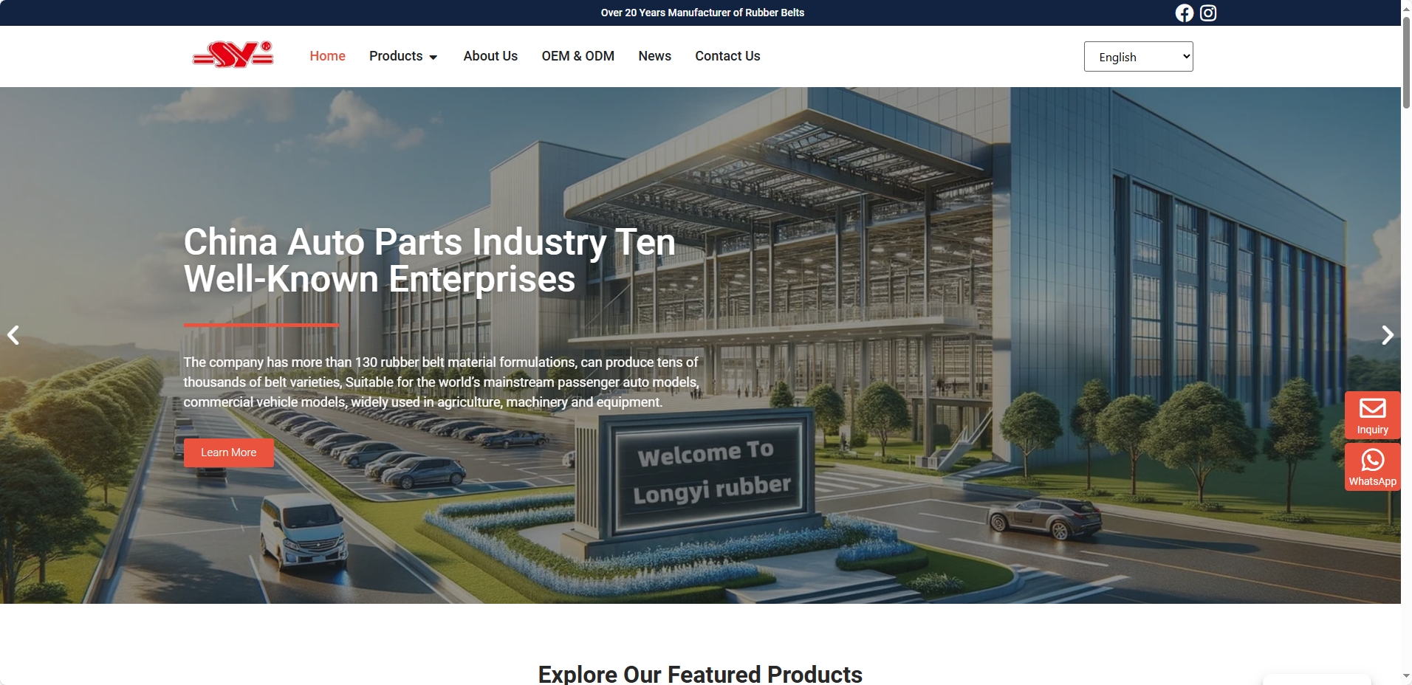
Task: Open the English language selector
Action: (x=1138, y=57)
